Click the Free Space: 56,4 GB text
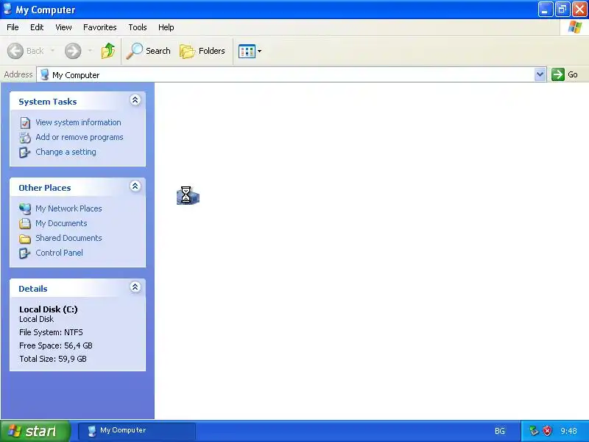This screenshot has width=589, height=442. pyautogui.click(x=56, y=345)
